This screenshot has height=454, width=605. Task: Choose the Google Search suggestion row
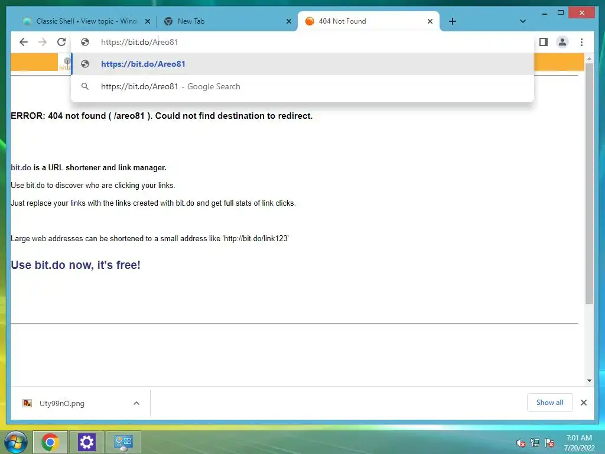(302, 86)
